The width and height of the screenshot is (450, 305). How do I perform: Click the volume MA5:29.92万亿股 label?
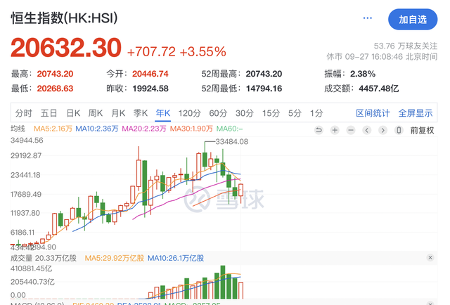pos(115,258)
